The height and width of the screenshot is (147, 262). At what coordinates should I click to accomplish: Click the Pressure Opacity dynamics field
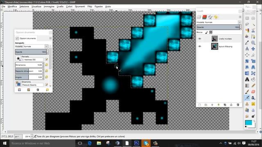click(x=33, y=85)
